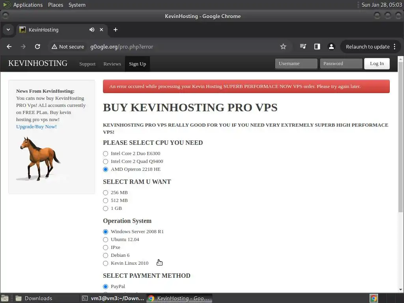Click the Upgrade/Buy Now! link
This screenshot has width=404, height=303.
(36, 127)
